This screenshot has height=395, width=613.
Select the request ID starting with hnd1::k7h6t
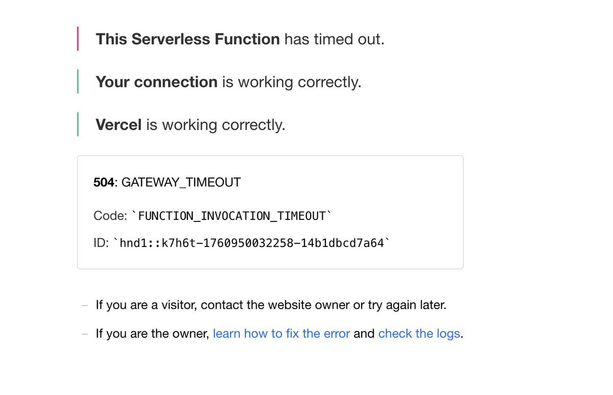[251, 243]
